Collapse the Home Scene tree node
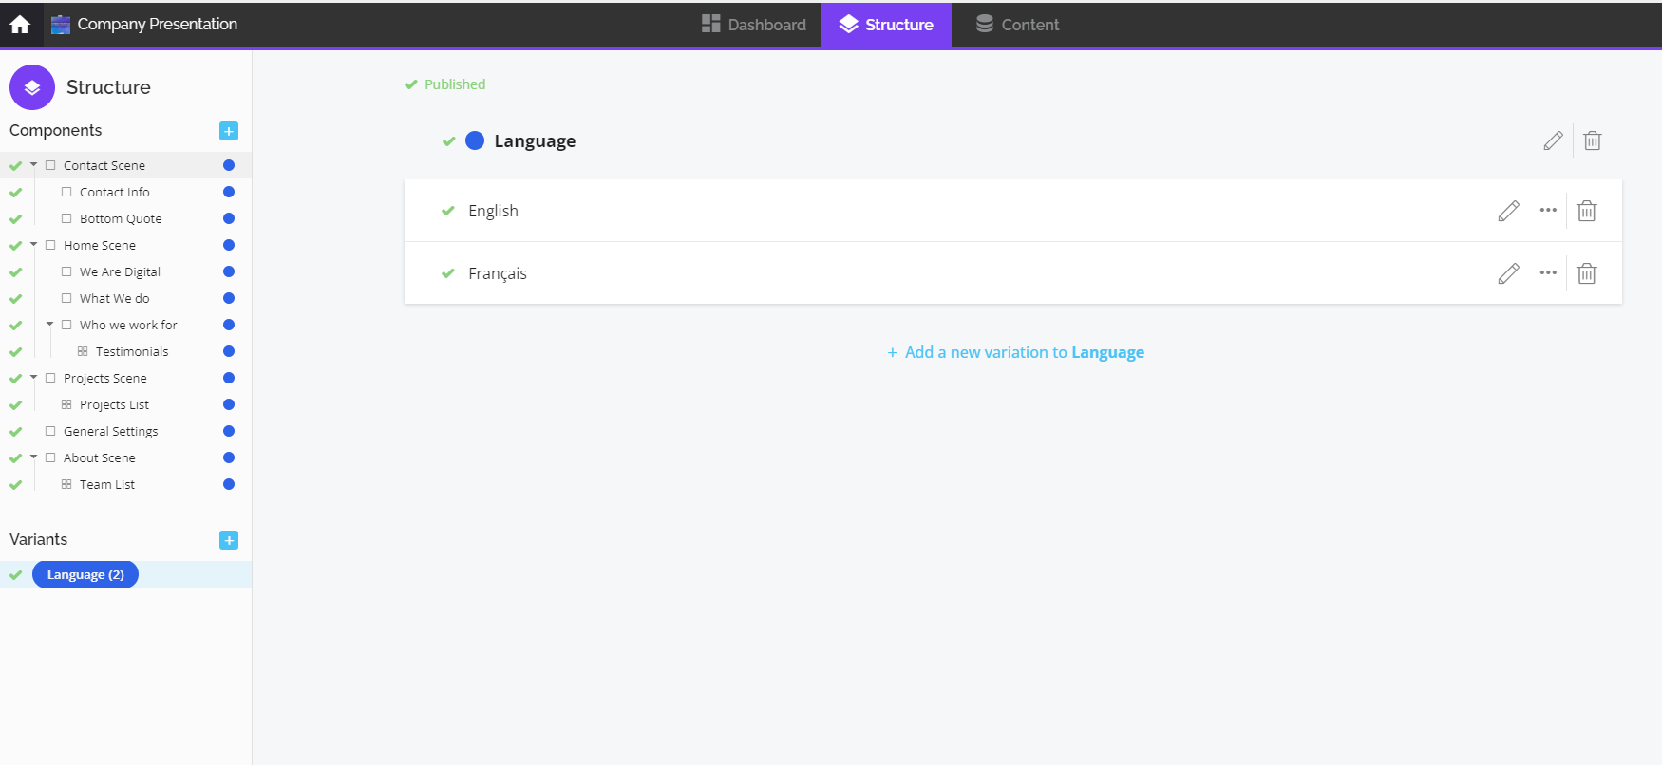The height and width of the screenshot is (765, 1662). pyautogui.click(x=34, y=244)
